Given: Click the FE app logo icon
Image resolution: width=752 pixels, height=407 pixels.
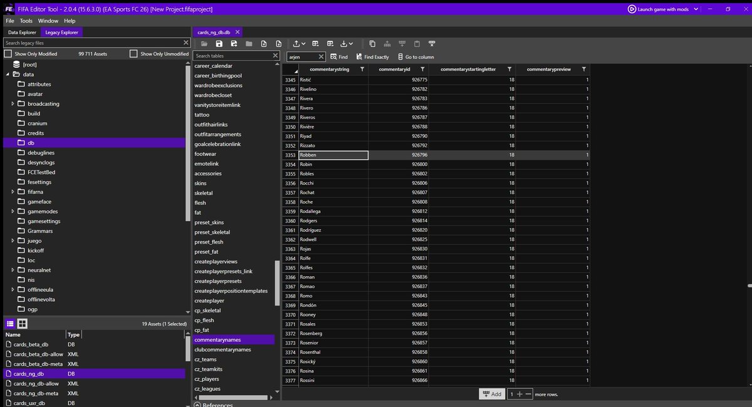Looking at the screenshot, I should [x=10, y=9].
